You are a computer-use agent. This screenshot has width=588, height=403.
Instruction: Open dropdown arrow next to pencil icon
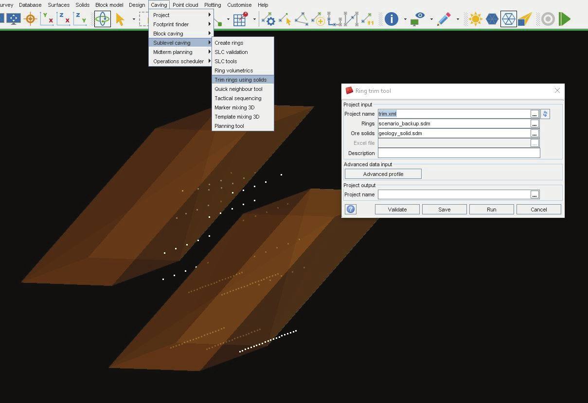pyautogui.click(x=458, y=19)
